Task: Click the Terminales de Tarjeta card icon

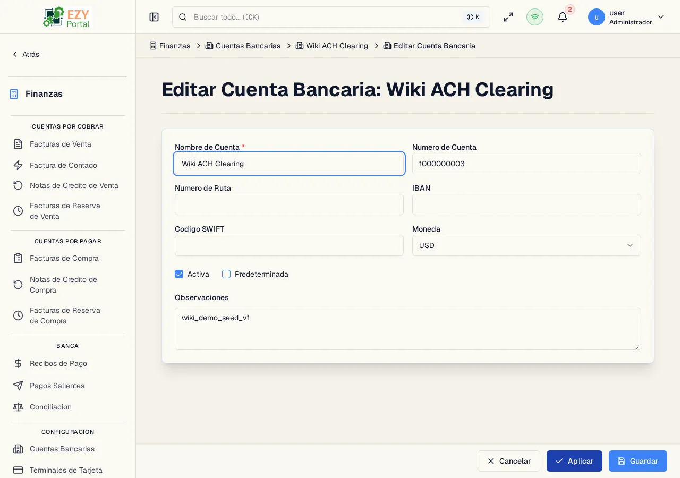Action: [18, 470]
